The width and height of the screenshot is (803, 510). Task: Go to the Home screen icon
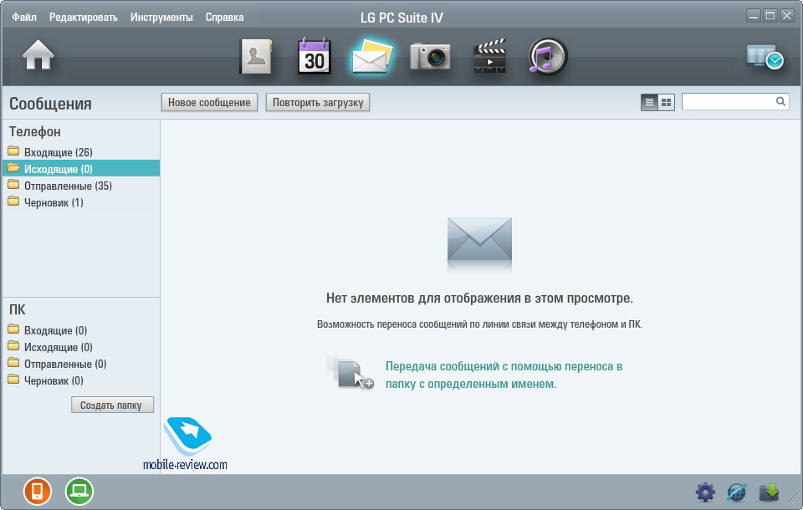(38, 55)
